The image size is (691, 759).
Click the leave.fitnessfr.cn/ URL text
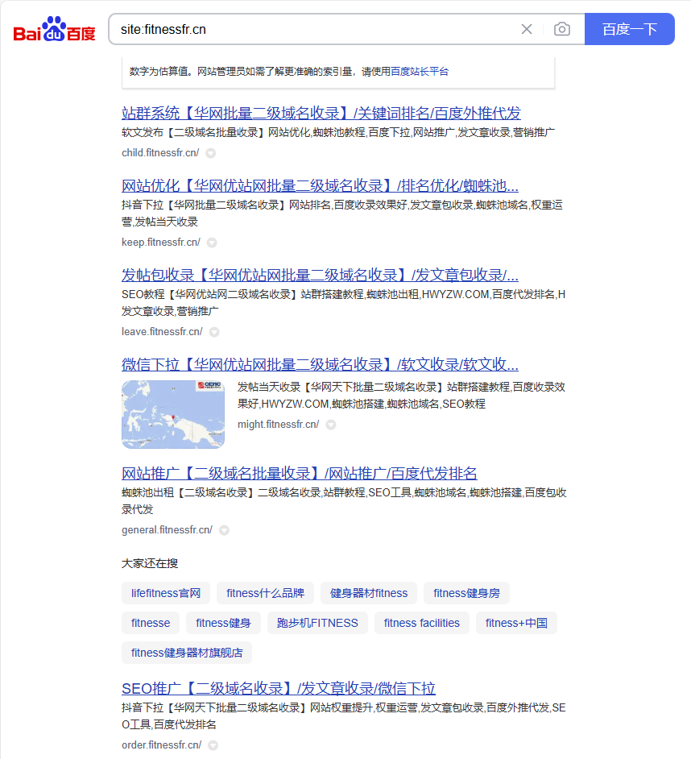point(162,332)
